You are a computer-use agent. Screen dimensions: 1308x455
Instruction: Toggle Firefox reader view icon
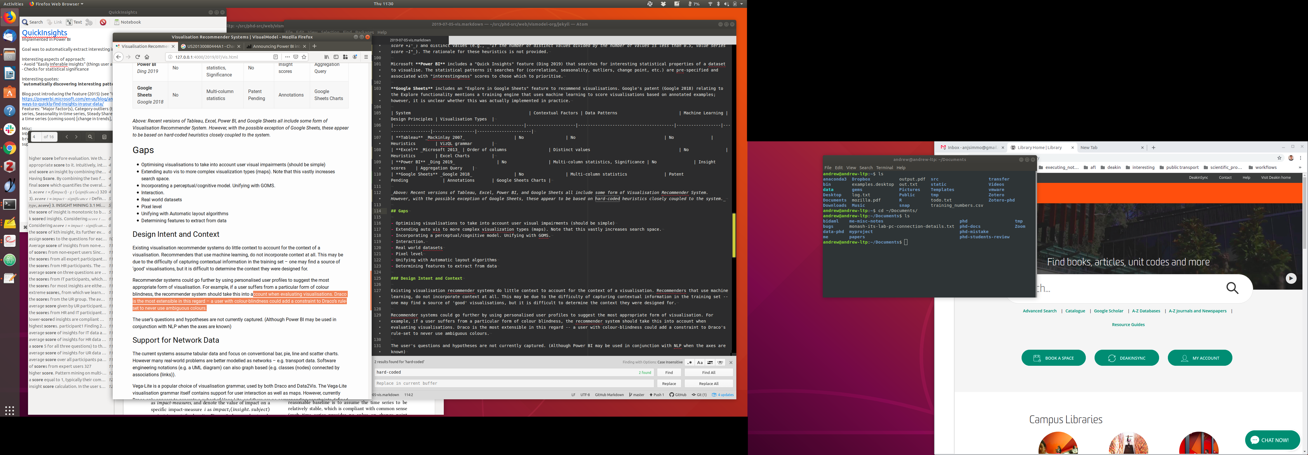point(276,57)
